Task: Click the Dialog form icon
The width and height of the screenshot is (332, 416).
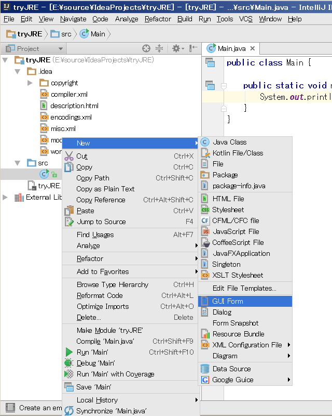Action: (204, 312)
